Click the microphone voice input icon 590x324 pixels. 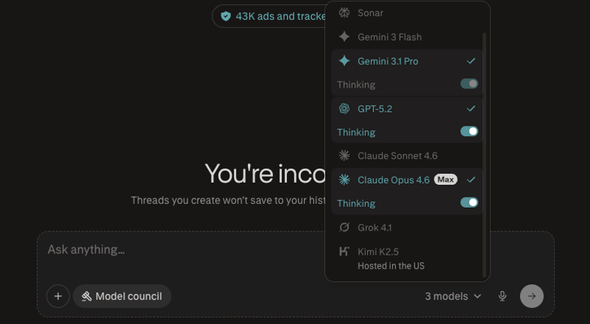pos(502,296)
